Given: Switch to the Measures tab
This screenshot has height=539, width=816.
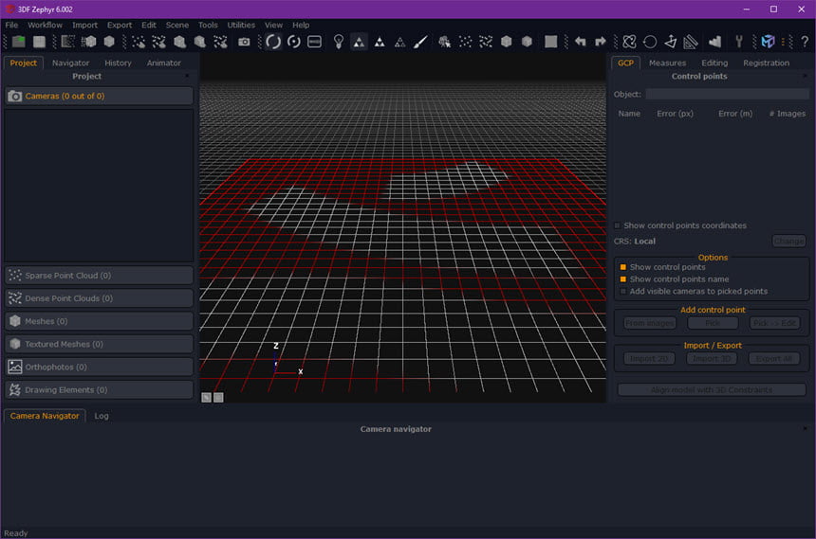Looking at the screenshot, I should 667,63.
